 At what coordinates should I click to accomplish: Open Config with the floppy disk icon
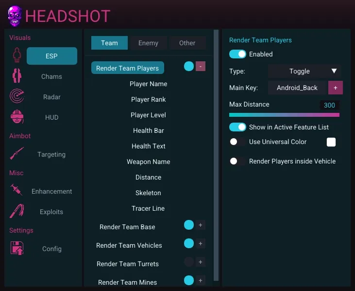pos(17,248)
